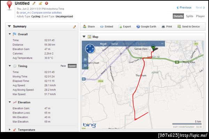Click the Uncategorized event type value
This screenshot has width=209, height=139.
64,16
